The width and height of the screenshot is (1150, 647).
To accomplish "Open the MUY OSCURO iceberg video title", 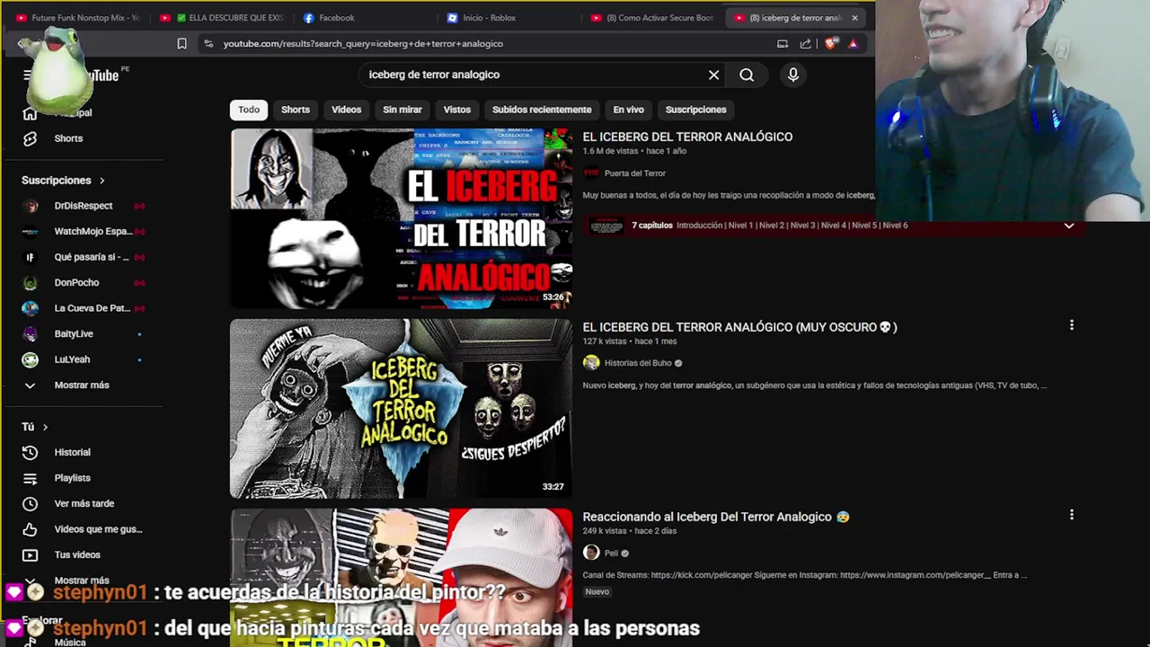I will (x=739, y=327).
